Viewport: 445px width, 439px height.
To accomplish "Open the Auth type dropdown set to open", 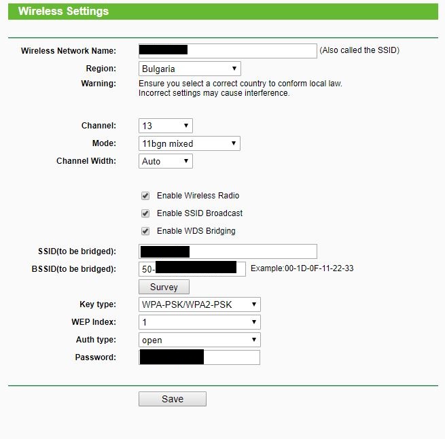I will coord(200,340).
